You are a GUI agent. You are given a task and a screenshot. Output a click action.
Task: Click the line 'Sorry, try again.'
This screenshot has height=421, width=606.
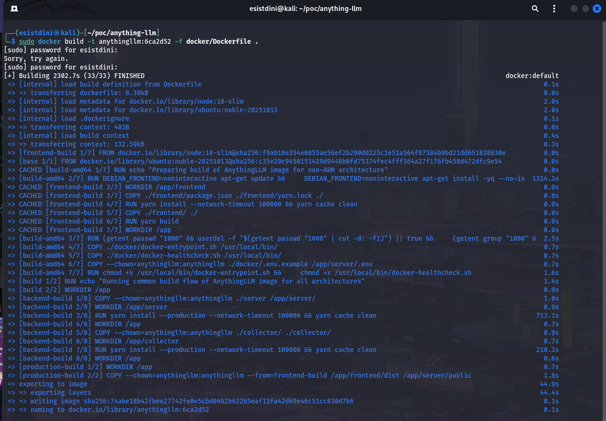pos(36,59)
